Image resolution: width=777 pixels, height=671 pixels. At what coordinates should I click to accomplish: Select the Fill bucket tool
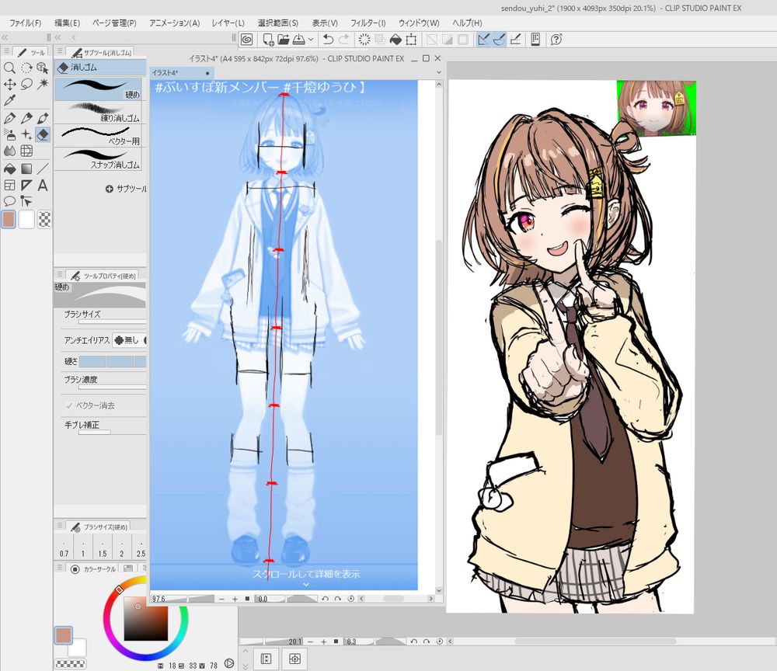[9, 169]
